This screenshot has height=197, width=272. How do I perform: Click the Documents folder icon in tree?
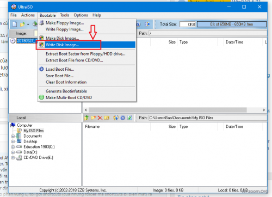click(19, 136)
